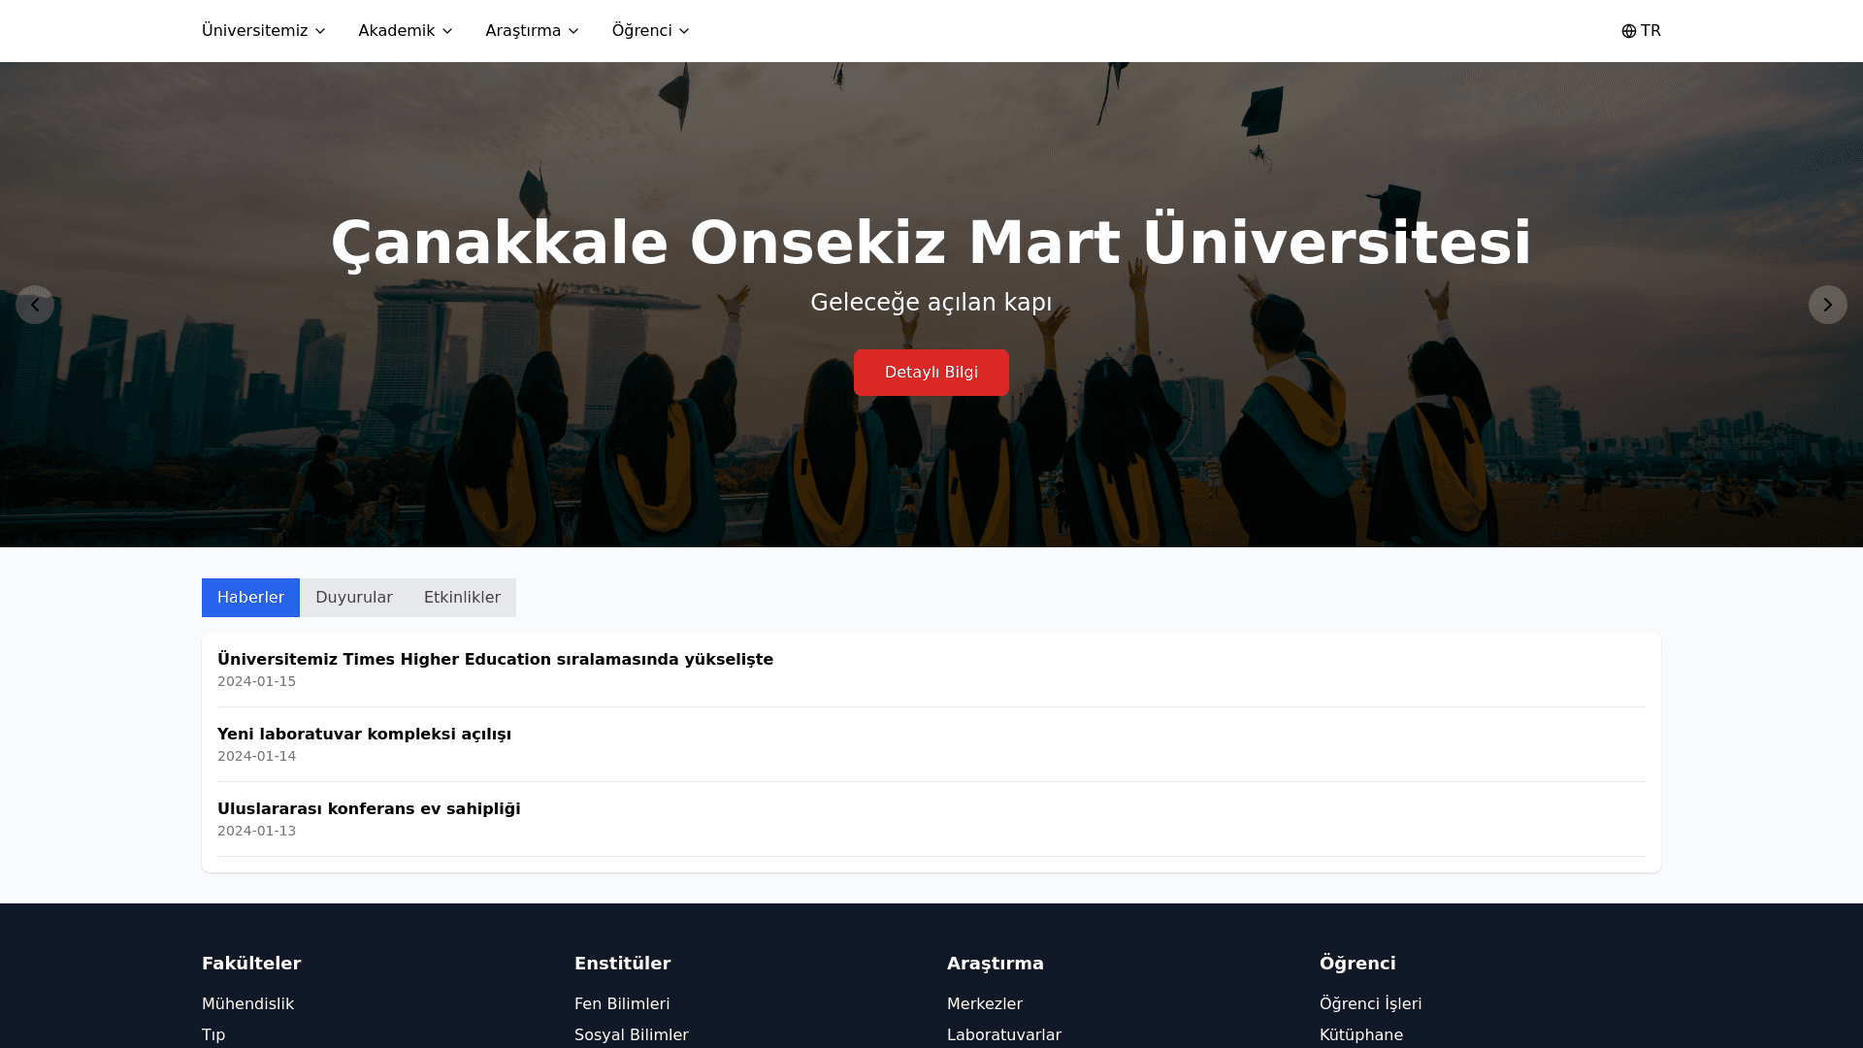Click the globe language icon
1863x1048 pixels.
[1629, 31]
